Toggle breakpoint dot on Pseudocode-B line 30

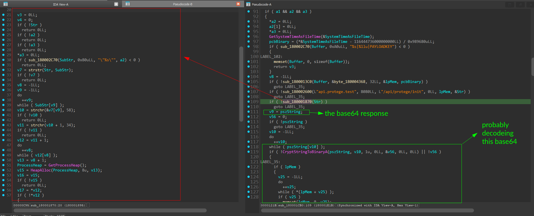point(3,60)
